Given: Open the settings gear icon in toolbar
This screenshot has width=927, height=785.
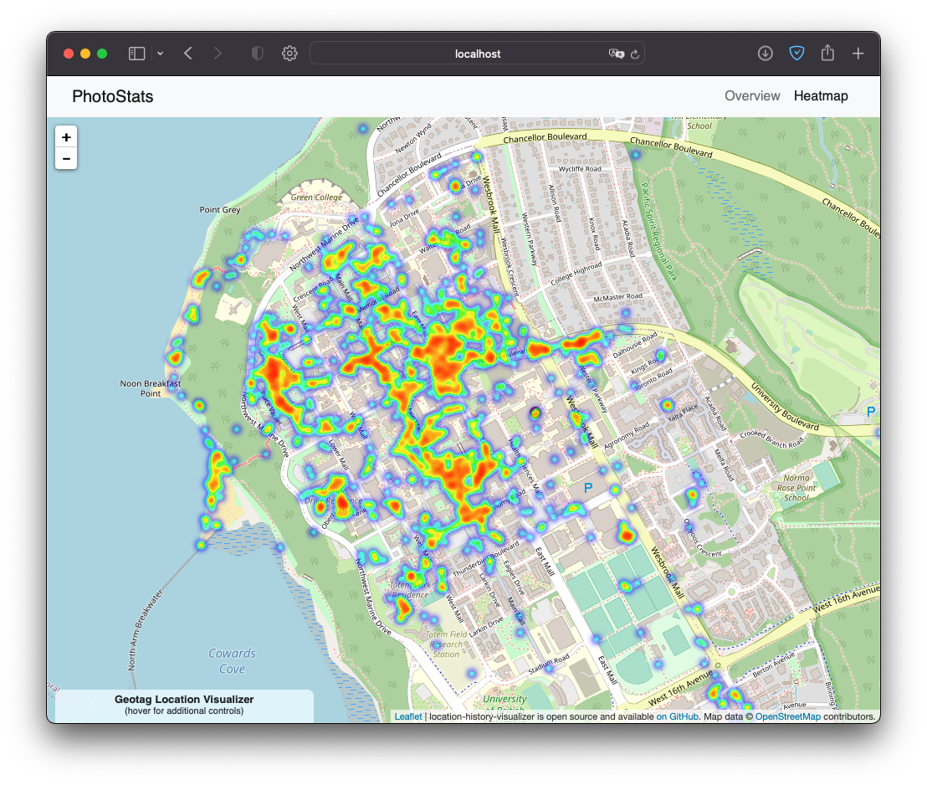Looking at the screenshot, I should (289, 54).
